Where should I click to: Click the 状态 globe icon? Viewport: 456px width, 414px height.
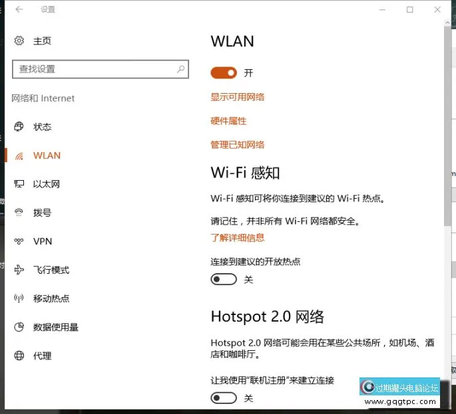[x=19, y=126]
